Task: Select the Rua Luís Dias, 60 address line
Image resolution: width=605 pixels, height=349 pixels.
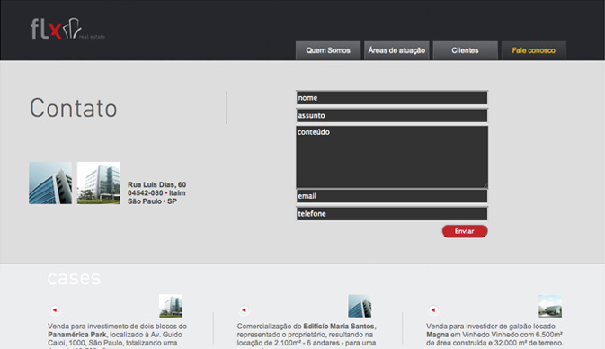Action: (x=157, y=184)
